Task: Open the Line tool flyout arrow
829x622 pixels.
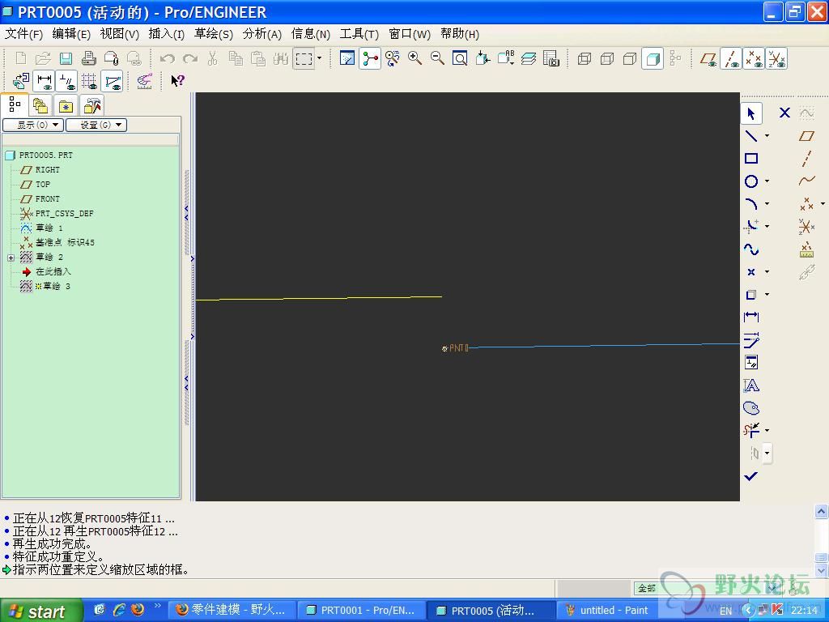Action: pyautogui.click(x=767, y=136)
